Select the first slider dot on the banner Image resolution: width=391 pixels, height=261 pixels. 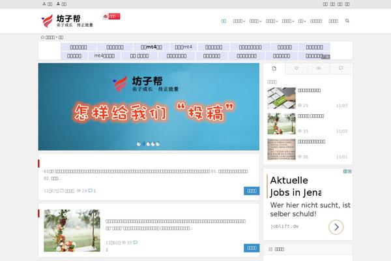coord(139,144)
